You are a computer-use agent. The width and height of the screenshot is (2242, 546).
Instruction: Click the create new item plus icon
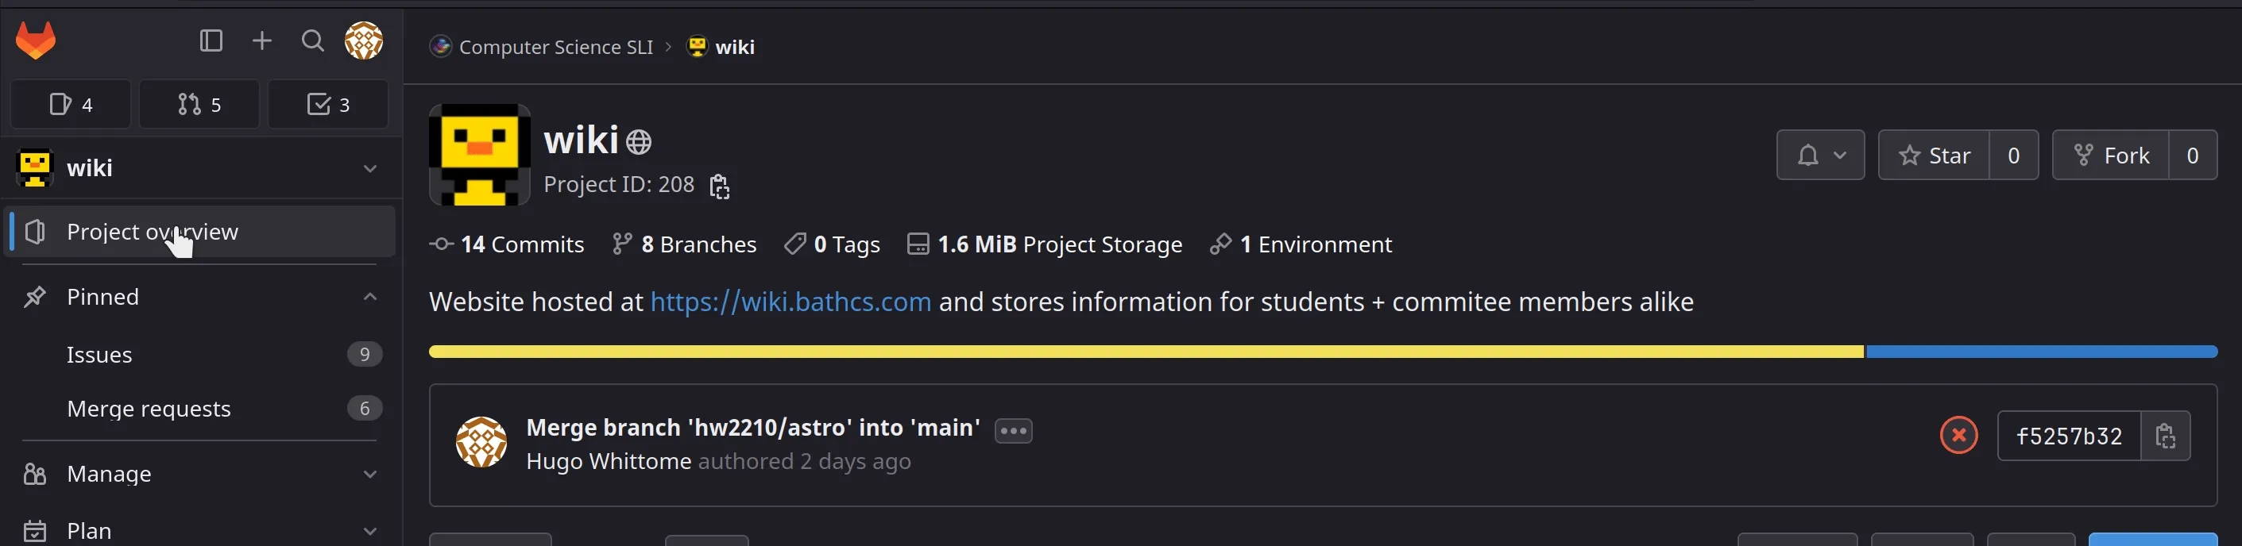click(261, 40)
